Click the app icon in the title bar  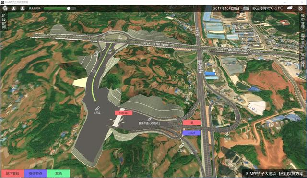pos(3,2)
